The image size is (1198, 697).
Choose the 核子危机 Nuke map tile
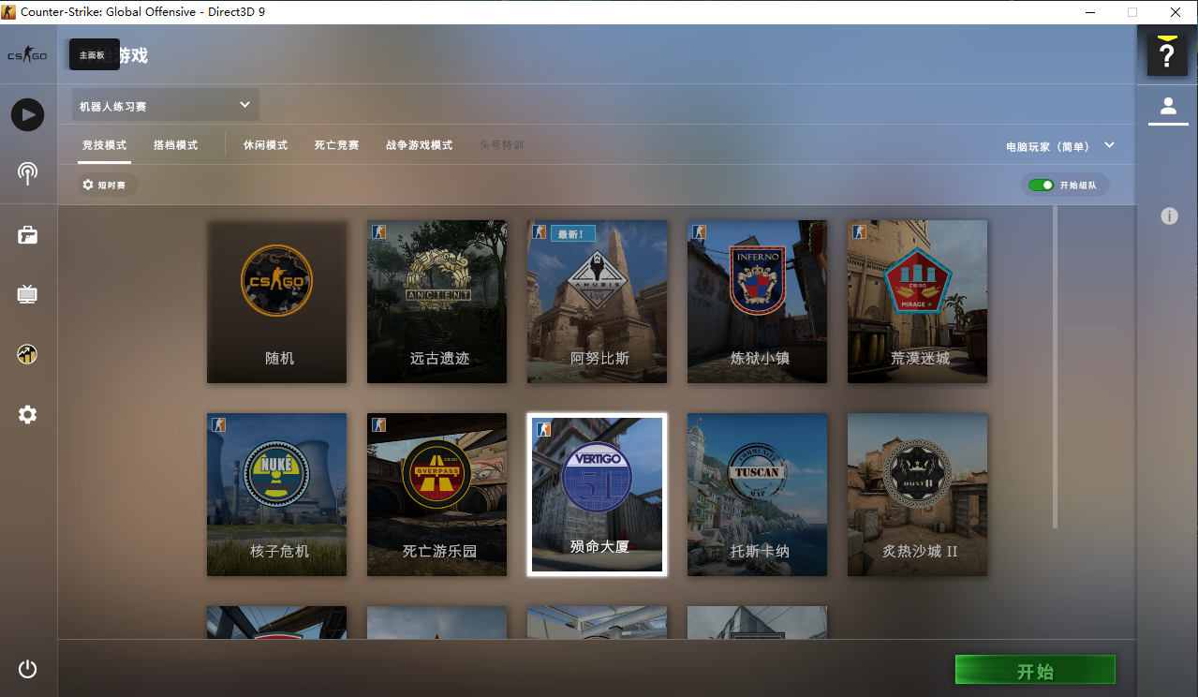(276, 495)
